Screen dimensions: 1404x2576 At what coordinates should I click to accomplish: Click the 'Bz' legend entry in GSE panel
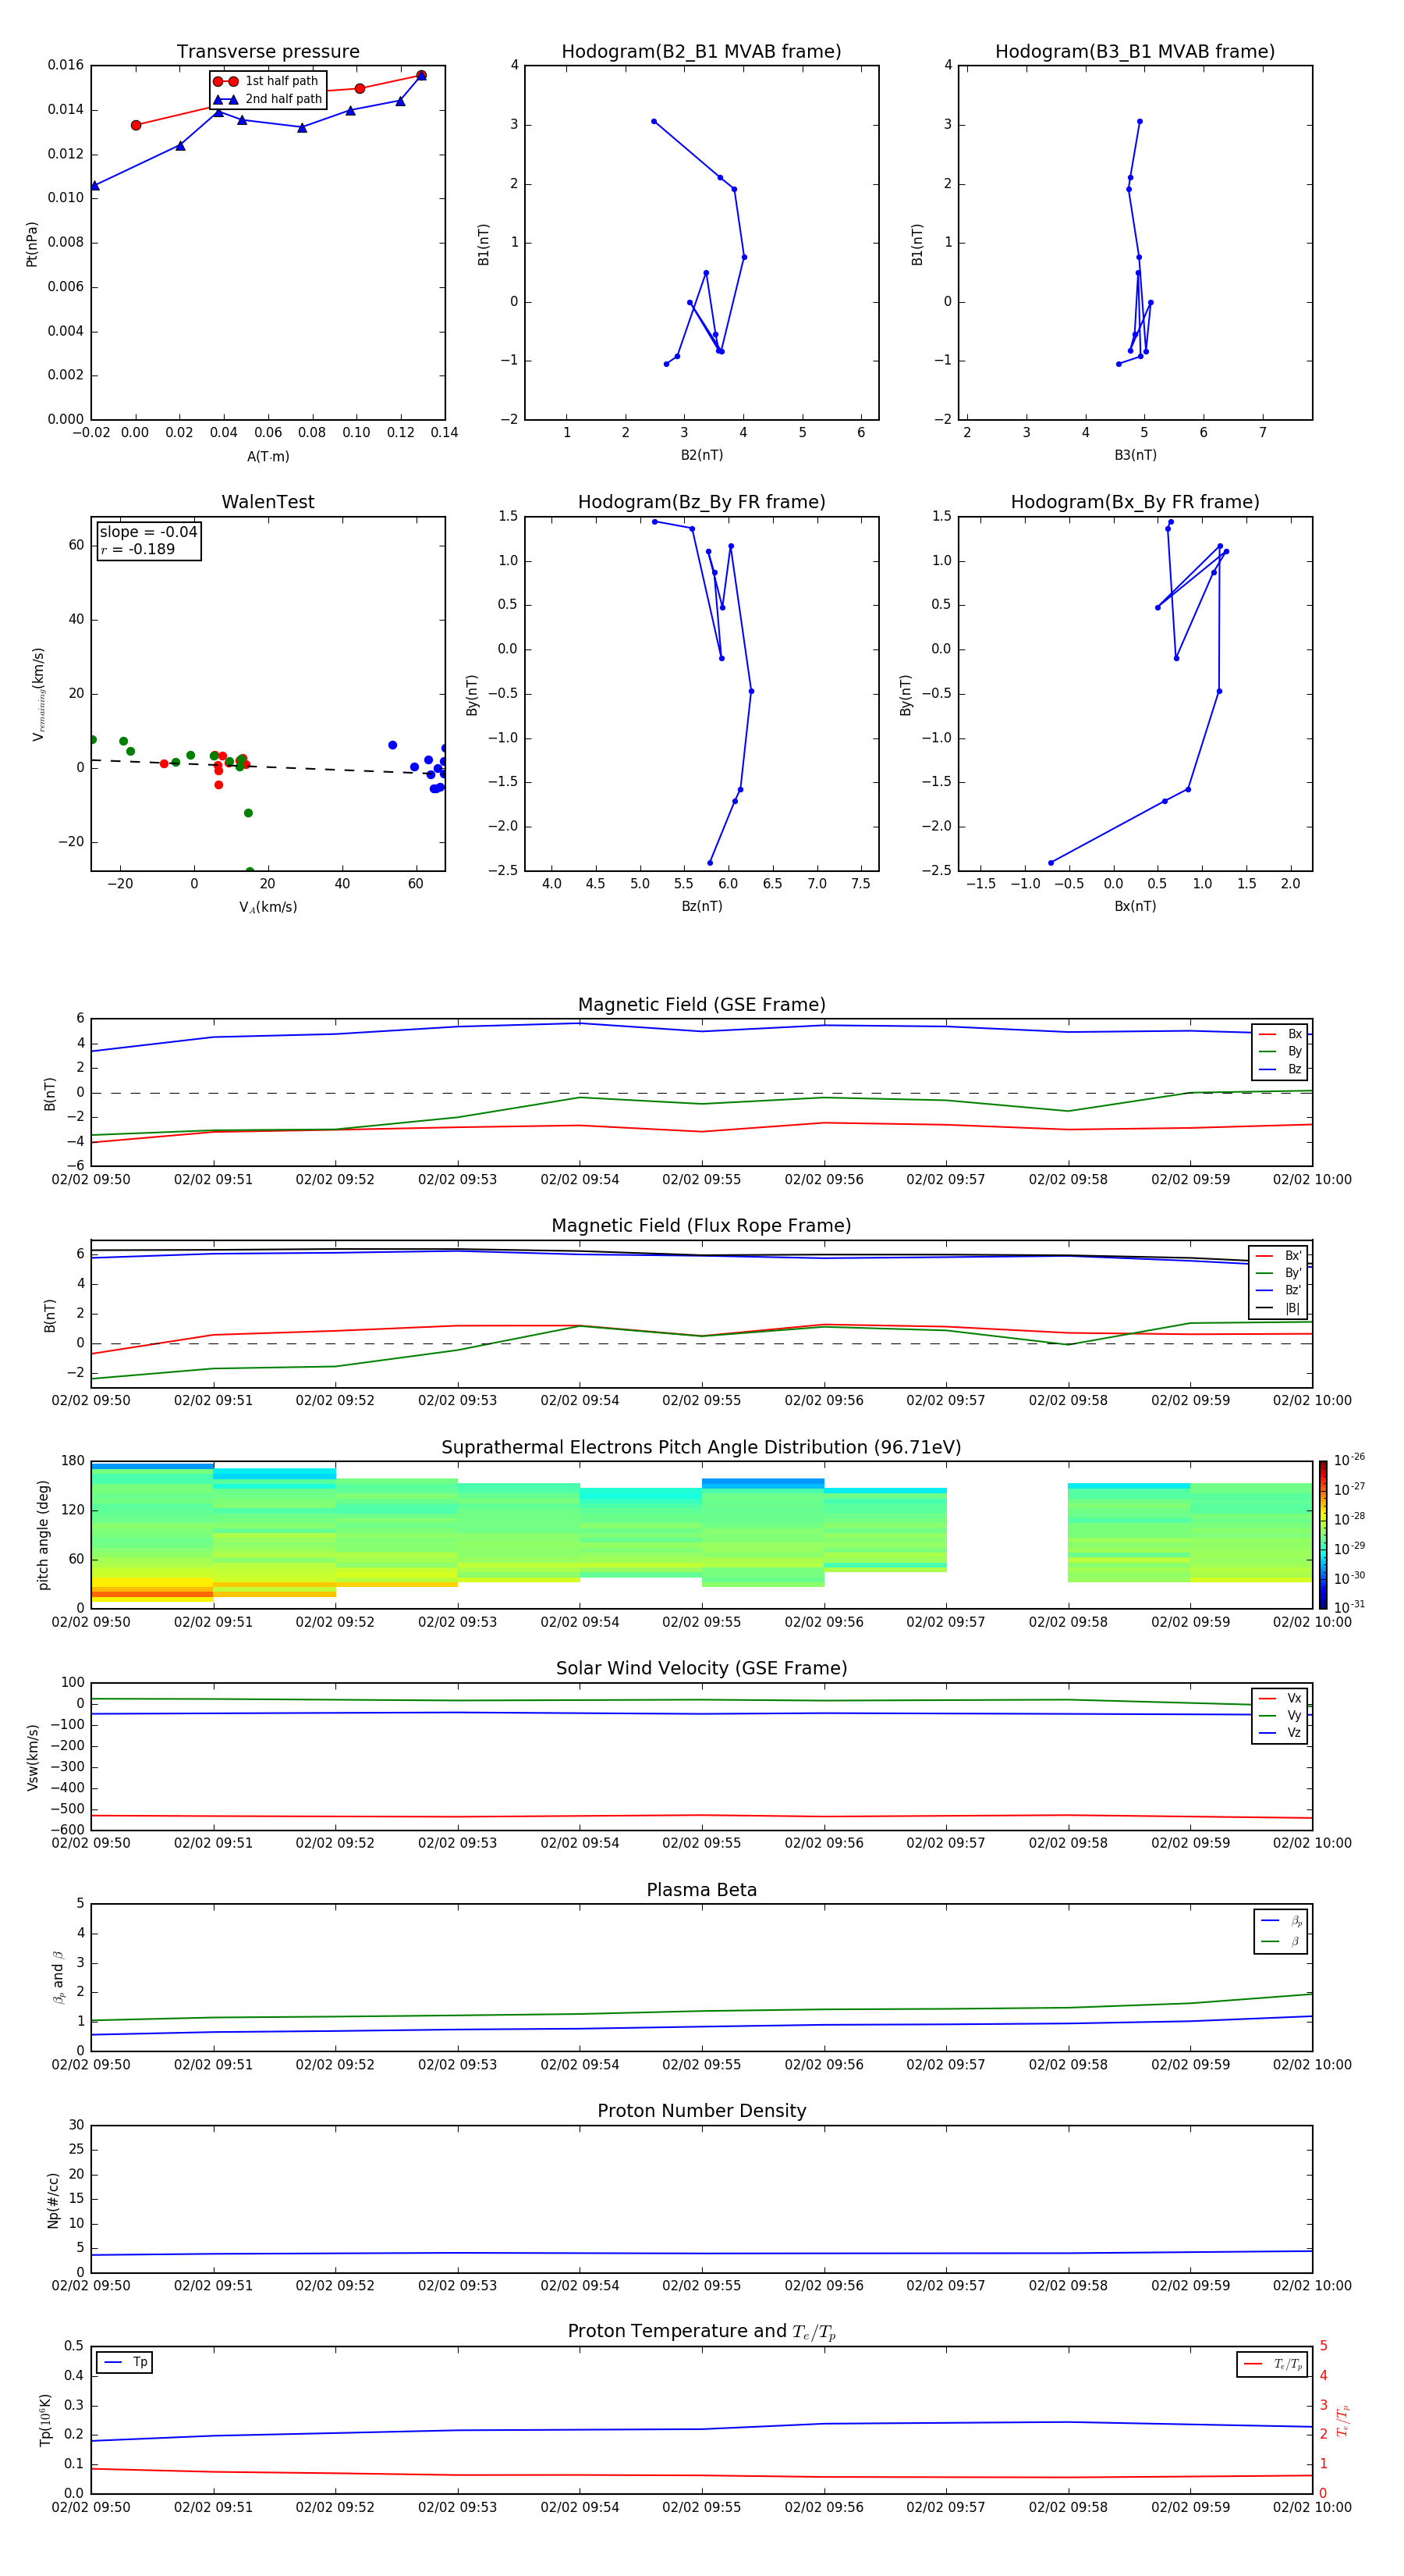1281,1070
